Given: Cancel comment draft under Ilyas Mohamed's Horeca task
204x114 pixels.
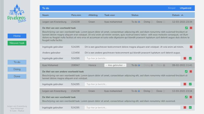Looking at the screenshot, I should coord(185,84).
